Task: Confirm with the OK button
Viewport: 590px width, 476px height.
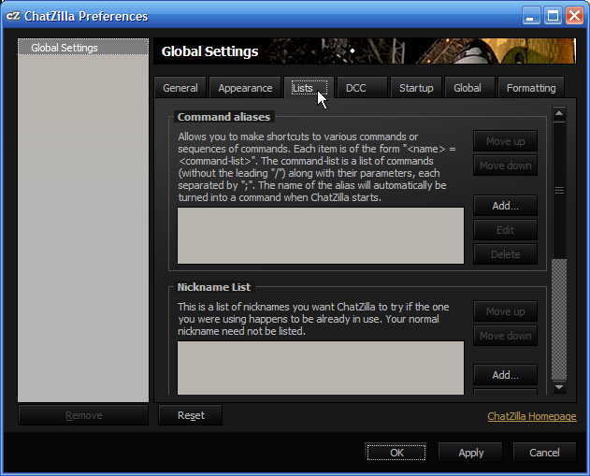Action: (396, 452)
